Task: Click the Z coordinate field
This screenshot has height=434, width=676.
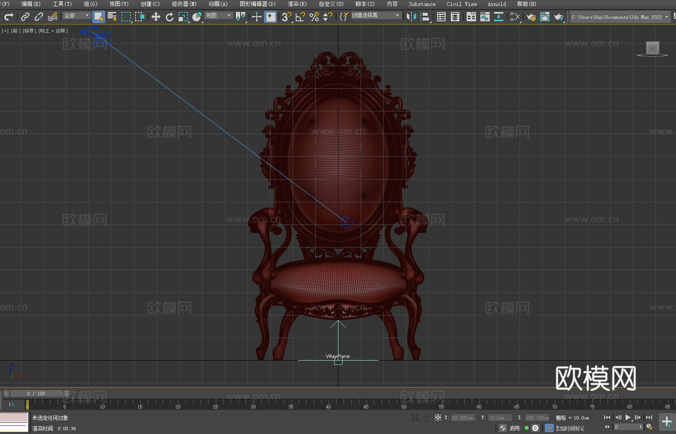Action: (537, 418)
